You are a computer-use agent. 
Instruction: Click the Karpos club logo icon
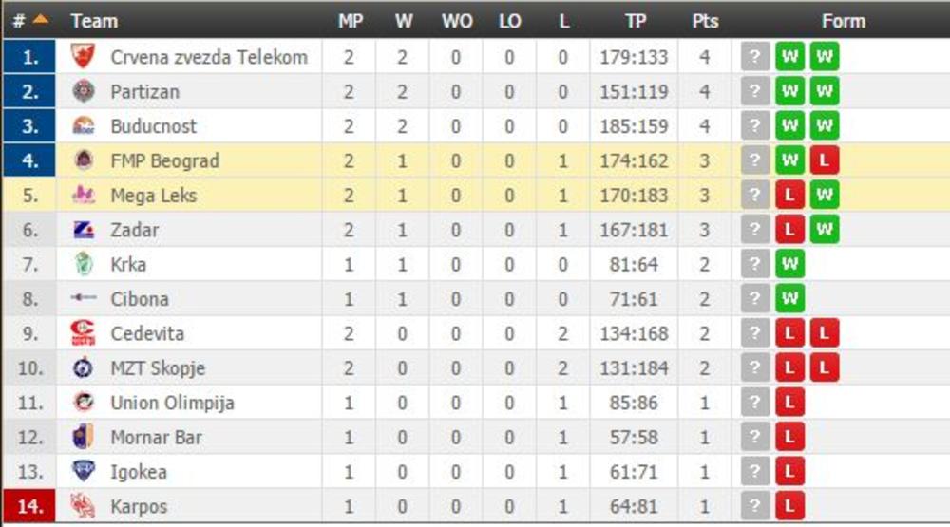tap(84, 505)
